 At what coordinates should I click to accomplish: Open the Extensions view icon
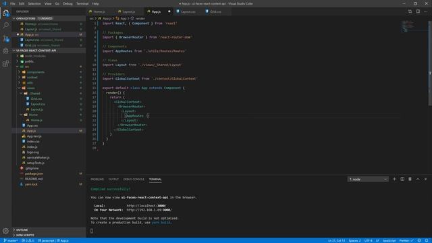pos(5,63)
